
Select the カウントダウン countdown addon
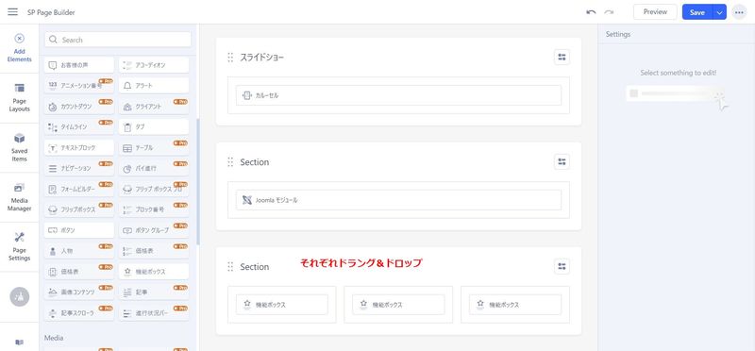tap(79, 106)
